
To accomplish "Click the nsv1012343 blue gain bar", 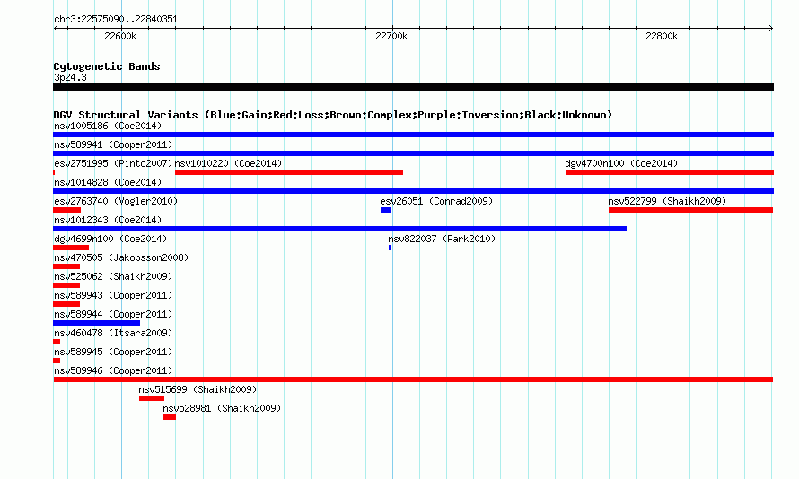I will click(x=340, y=229).
